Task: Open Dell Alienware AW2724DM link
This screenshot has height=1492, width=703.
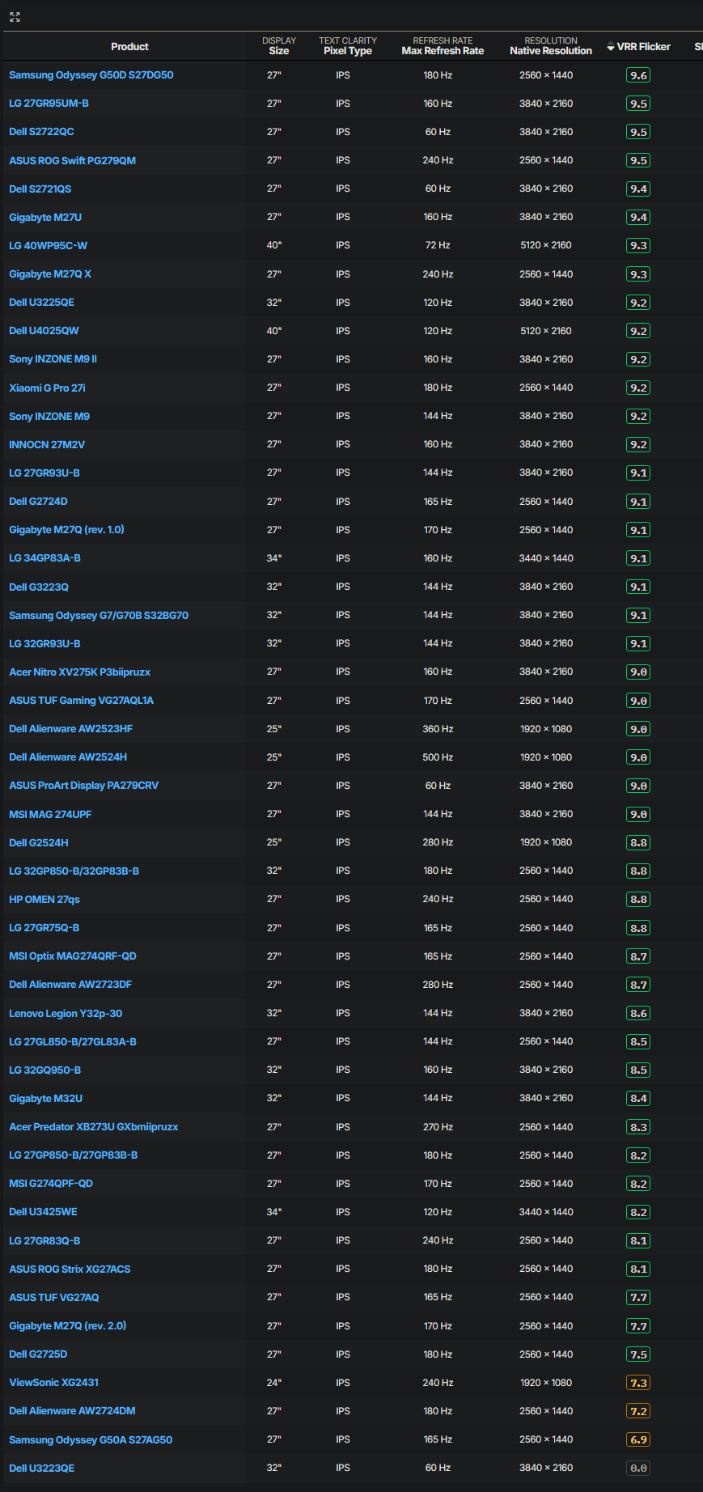Action: coord(73,1410)
